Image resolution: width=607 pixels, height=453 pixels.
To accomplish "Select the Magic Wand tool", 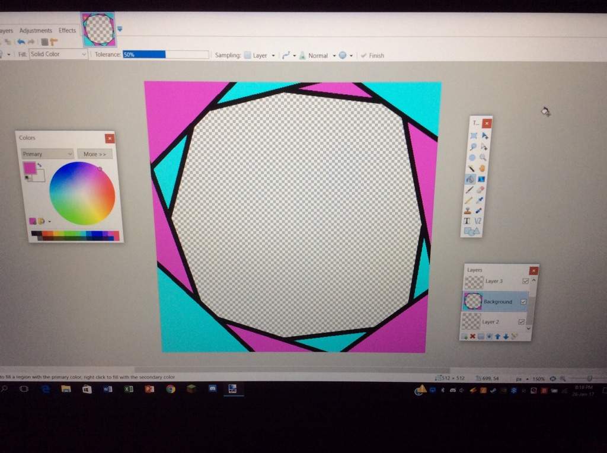I will 471,168.
